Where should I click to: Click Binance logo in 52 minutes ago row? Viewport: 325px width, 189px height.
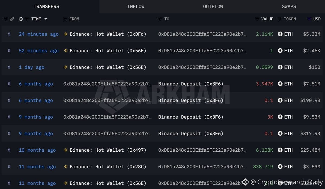[66, 51]
